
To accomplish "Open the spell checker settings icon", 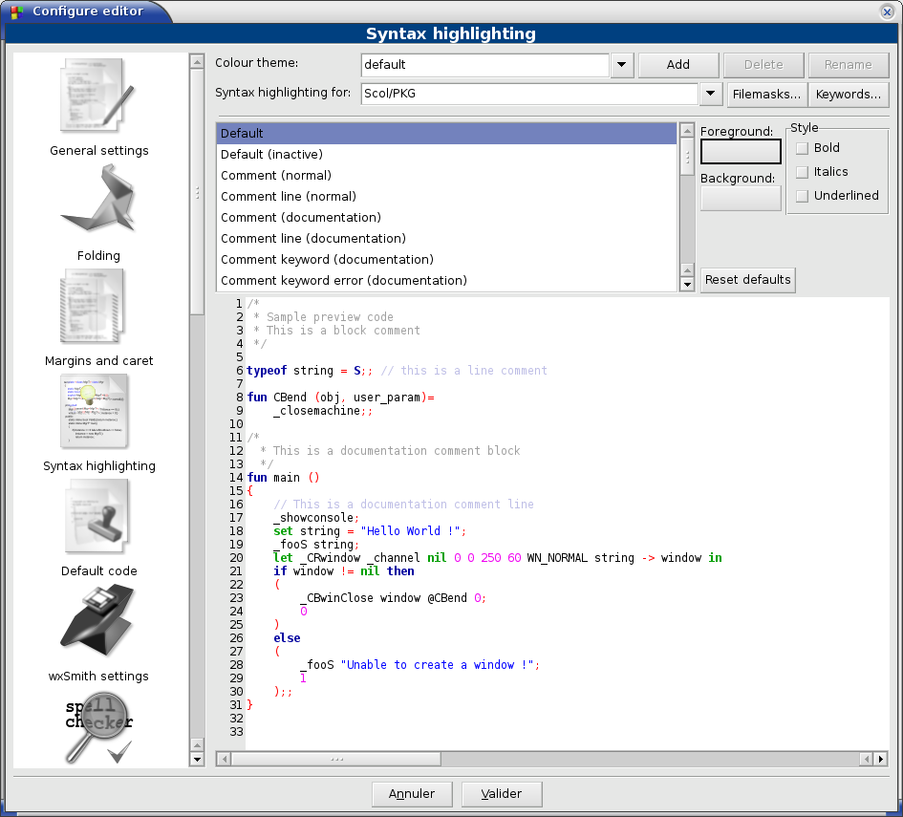I will [x=99, y=728].
